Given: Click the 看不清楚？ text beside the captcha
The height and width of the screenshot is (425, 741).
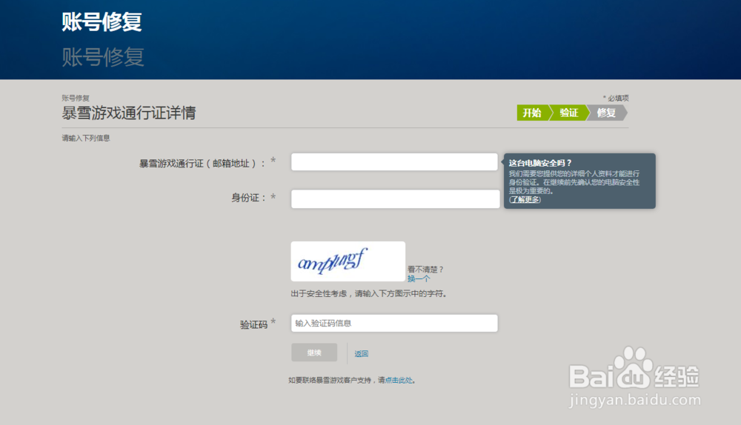Looking at the screenshot, I should (426, 270).
